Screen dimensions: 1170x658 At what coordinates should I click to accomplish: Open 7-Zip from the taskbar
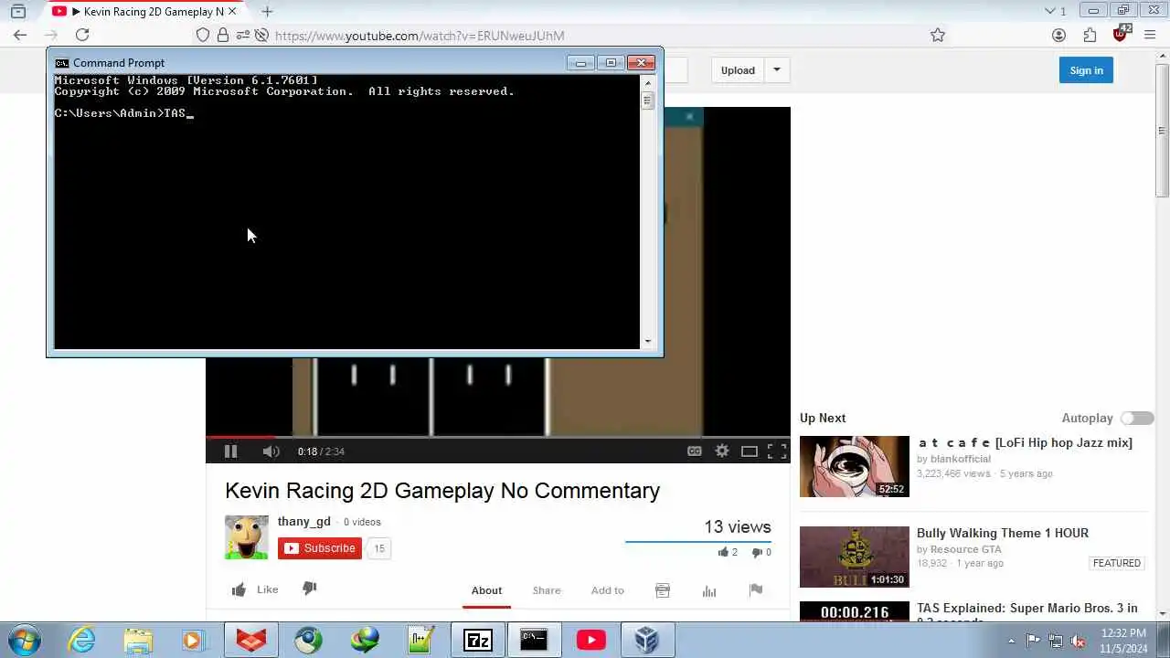pyautogui.click(x=478, y=640)
